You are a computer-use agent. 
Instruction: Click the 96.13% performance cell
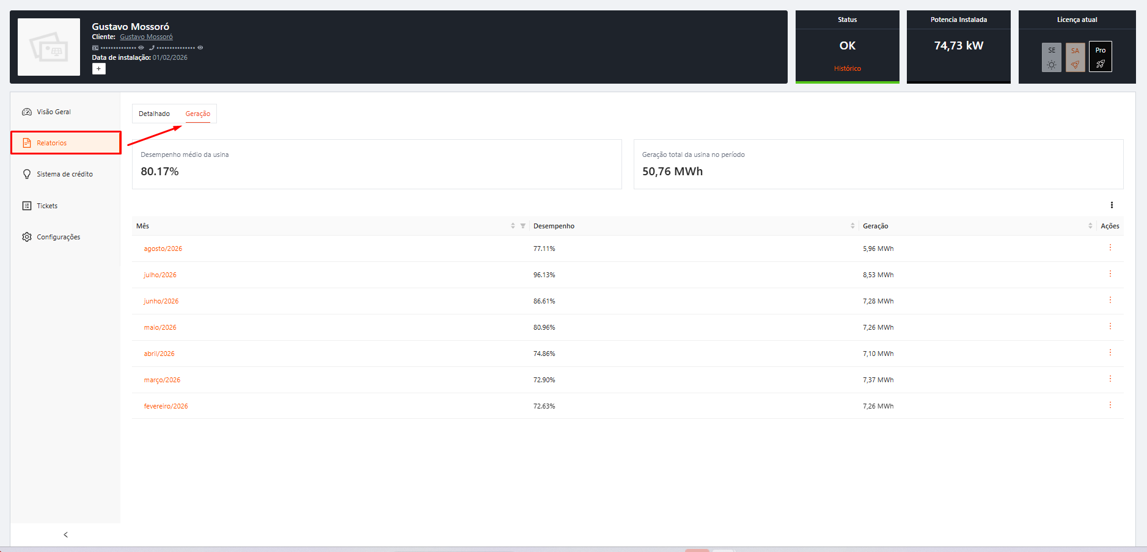click(544, 275)
